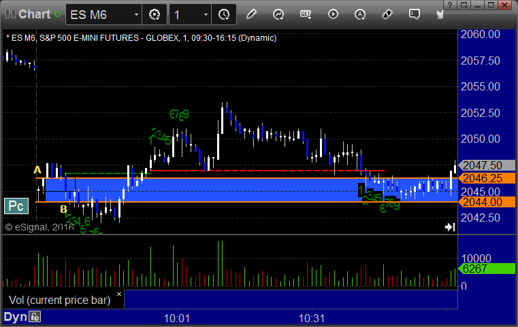Click the 2047.50 current price tag
518x327 pixels.
click(x=486, y=165)
